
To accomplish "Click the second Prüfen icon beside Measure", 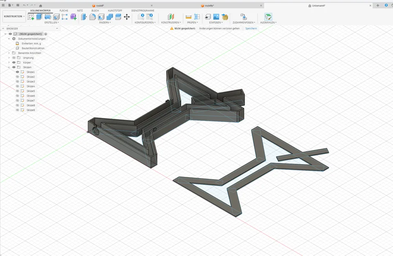I will pyautogui.click(x=197, y=17).
